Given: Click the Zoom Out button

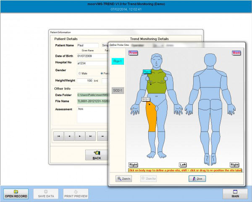Looking at the screenshot, I should [148, 178].
